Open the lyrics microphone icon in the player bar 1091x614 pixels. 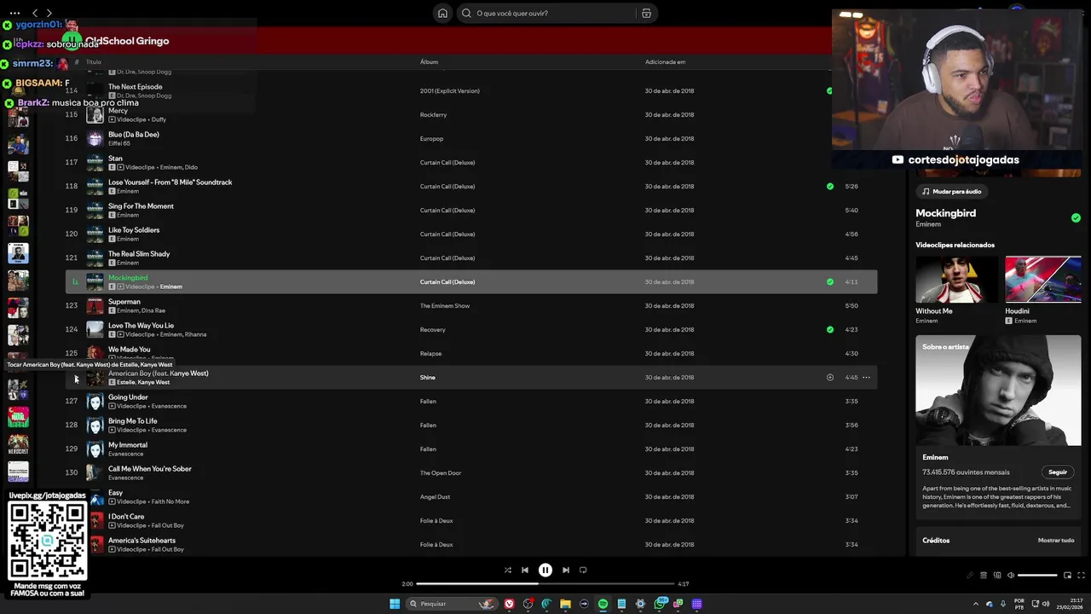969,575
